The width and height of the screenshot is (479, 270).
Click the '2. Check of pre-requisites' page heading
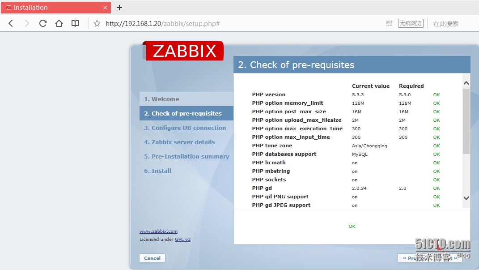(x=296, y=65)
